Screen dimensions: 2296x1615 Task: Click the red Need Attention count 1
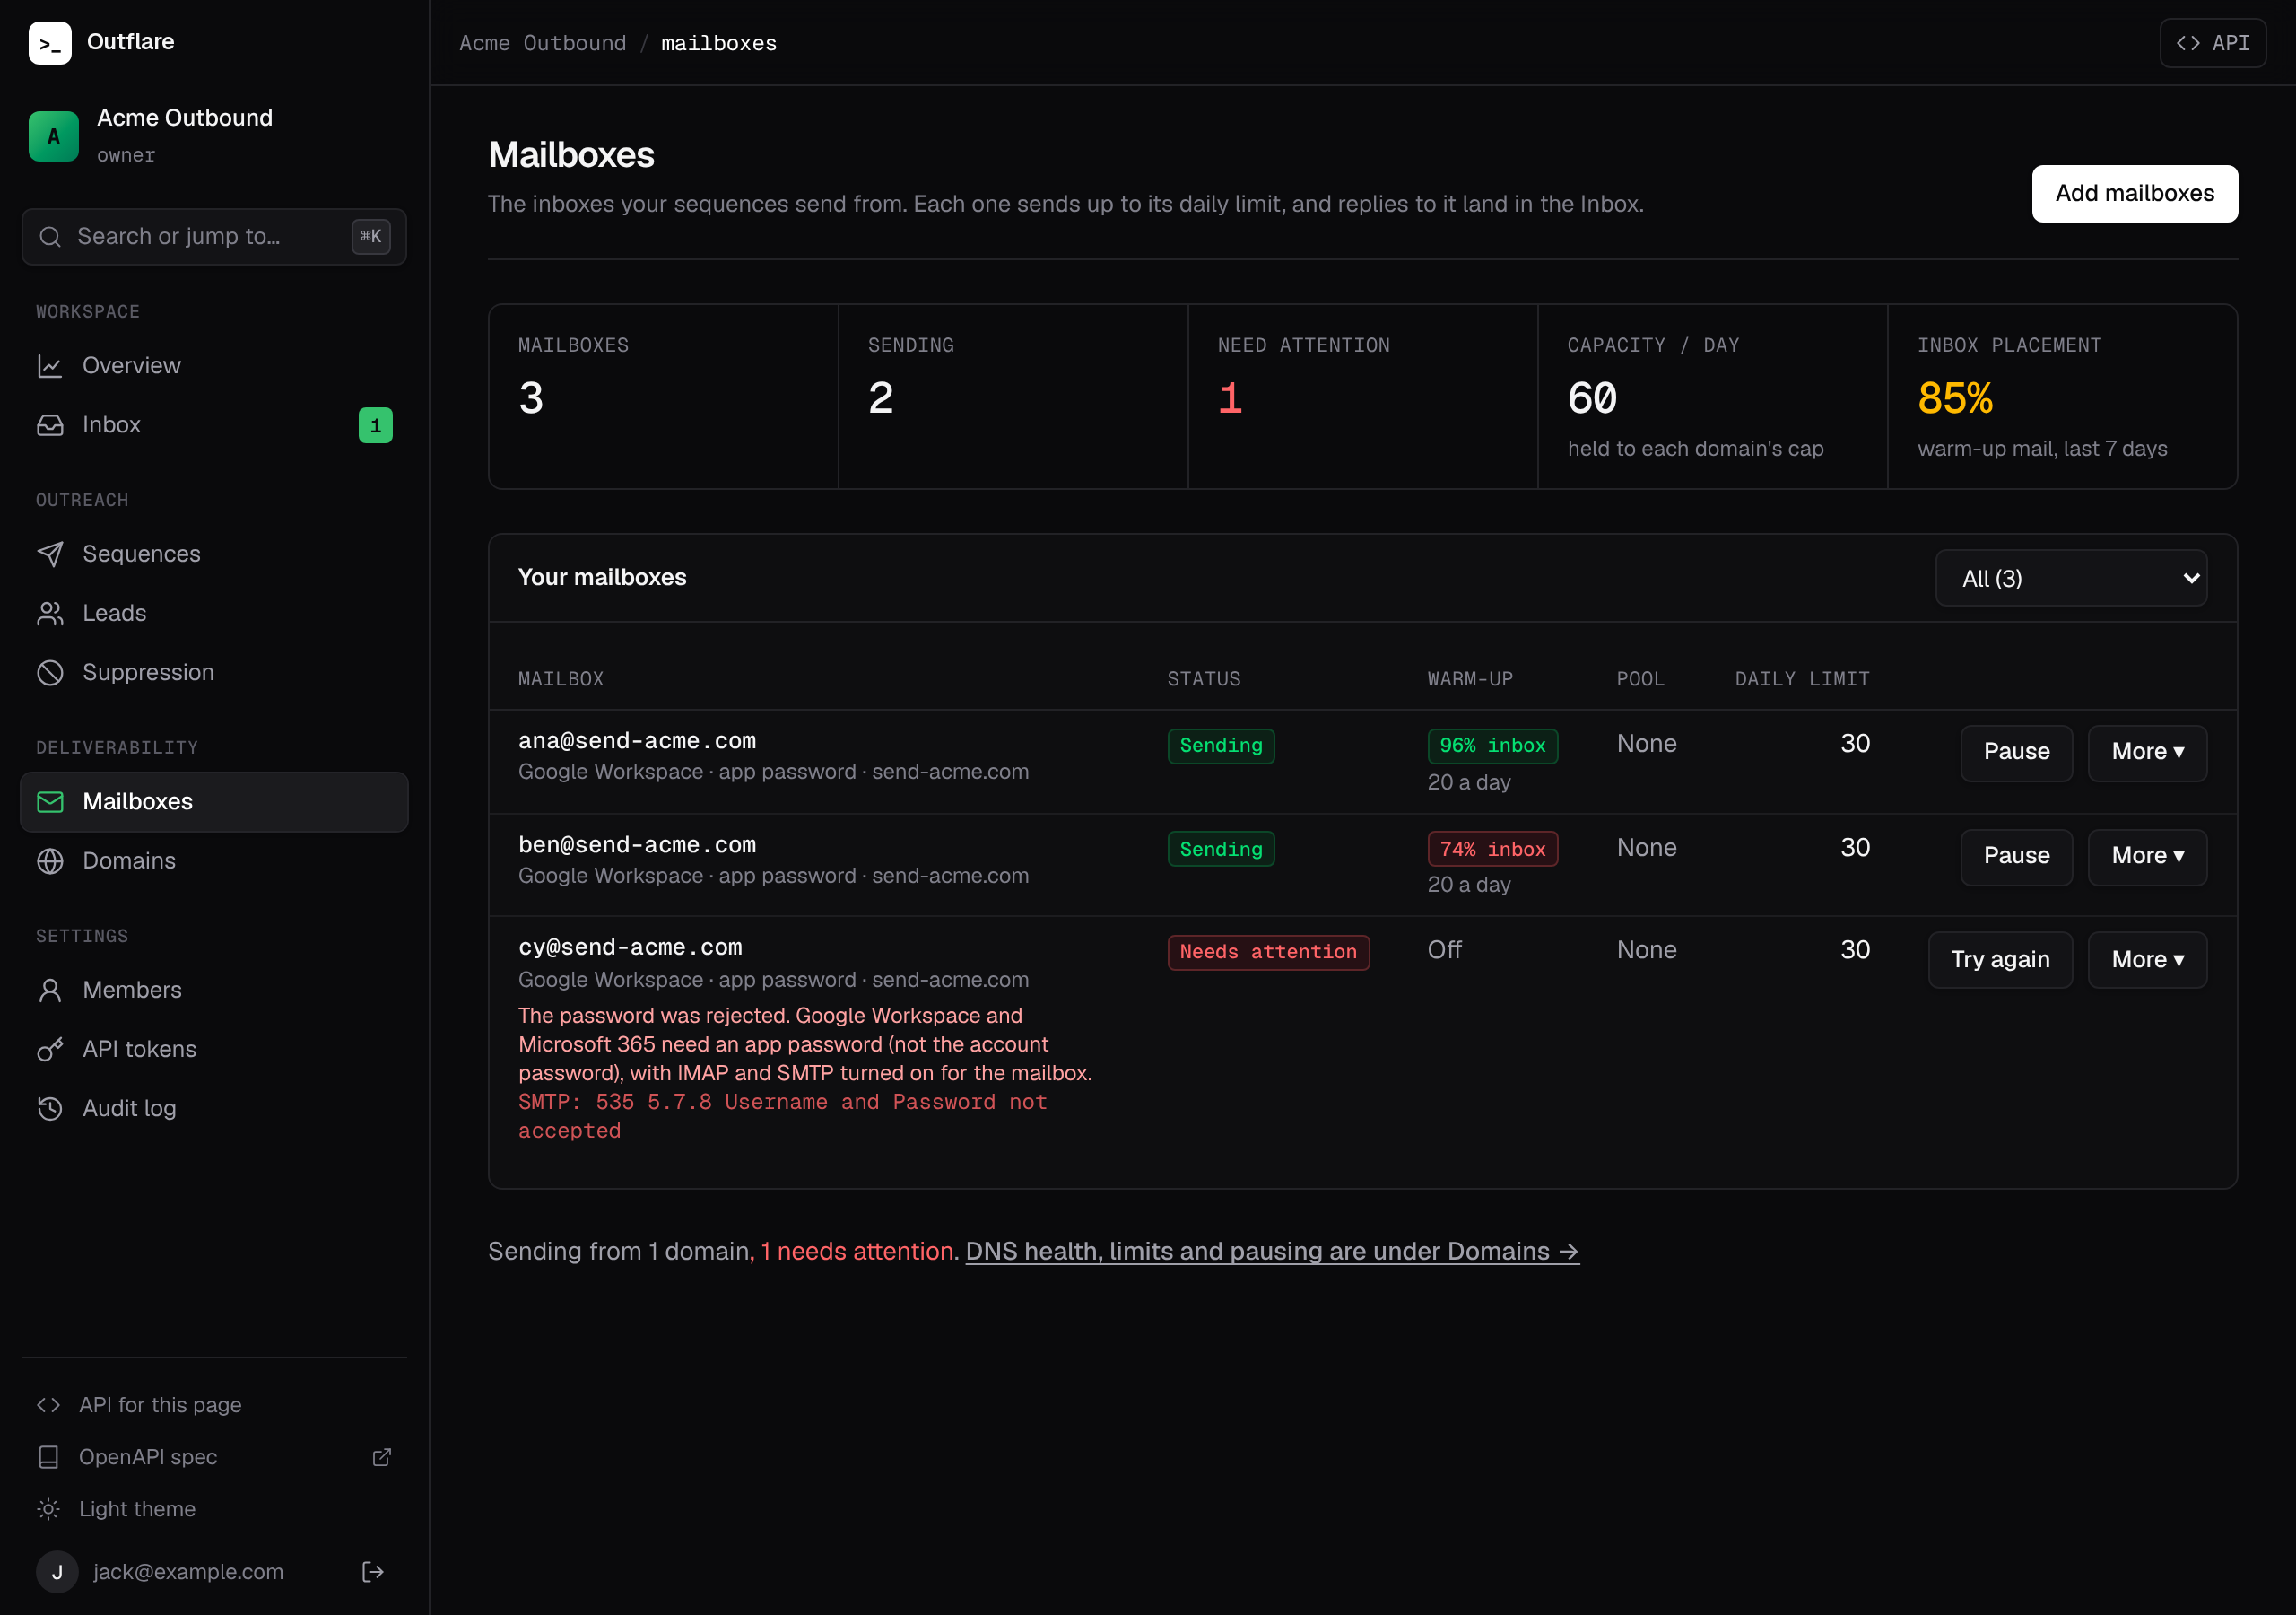[1230, 399]
